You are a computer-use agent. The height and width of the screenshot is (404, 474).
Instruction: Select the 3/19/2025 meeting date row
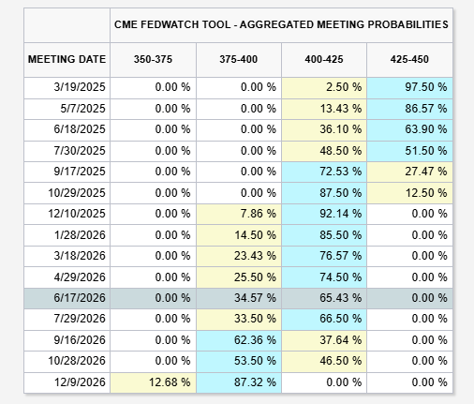238,87
